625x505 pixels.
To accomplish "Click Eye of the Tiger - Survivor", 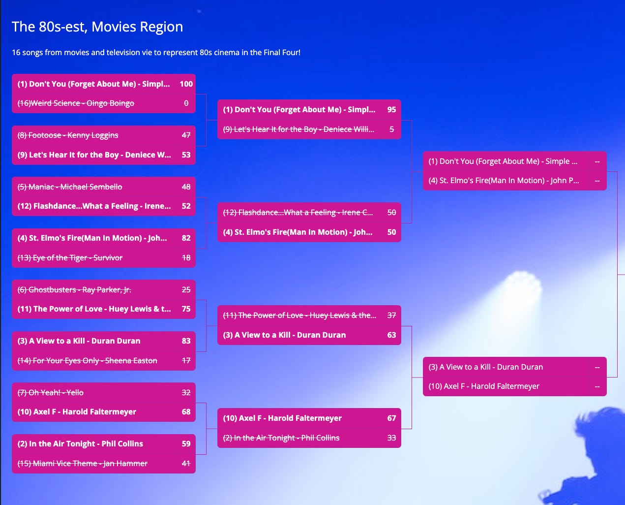I will 104,257.
